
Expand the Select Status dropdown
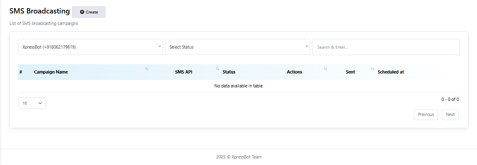pyautogui.click(x=237, y=47)
